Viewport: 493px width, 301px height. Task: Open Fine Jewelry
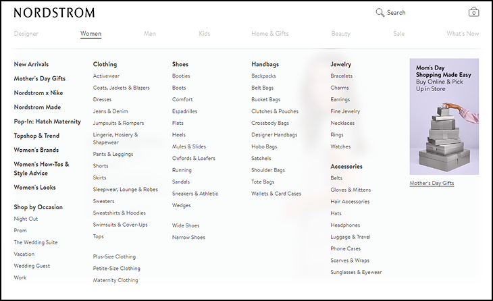coord(345,111)
